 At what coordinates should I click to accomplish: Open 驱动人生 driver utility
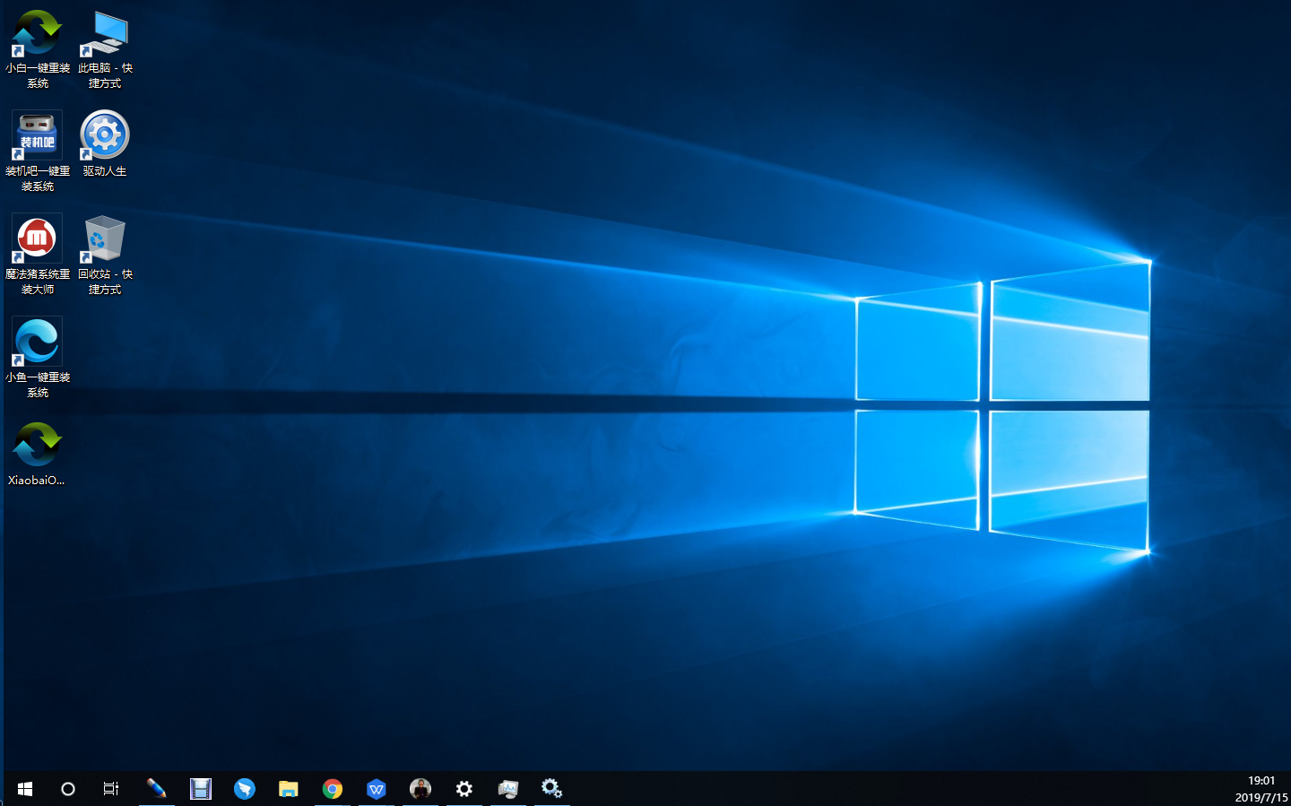click(104, 136)
